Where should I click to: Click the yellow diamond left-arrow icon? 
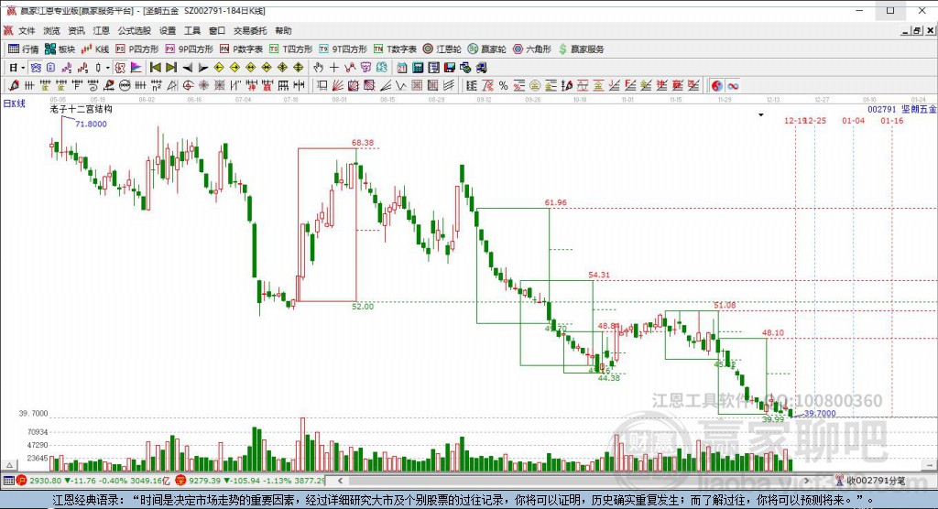tap(219, 68)
